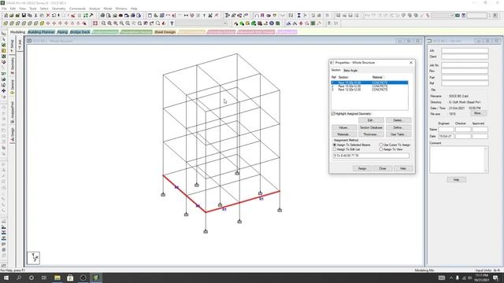Open the Commands menu
The height and width of the screenshot is (283, 504).
77,9
